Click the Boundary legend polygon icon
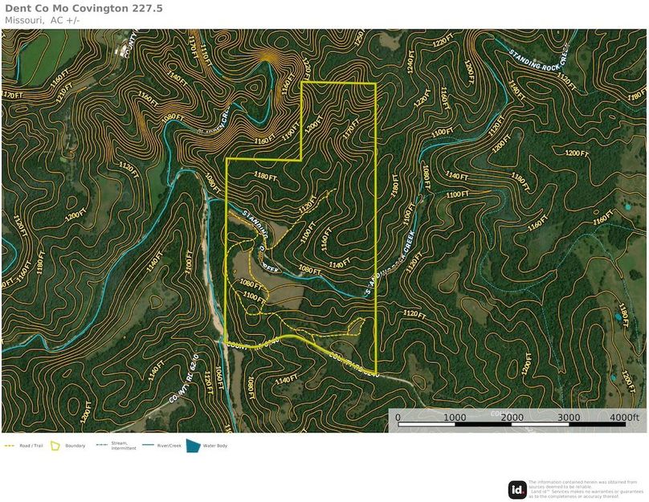 click(55, 445)
